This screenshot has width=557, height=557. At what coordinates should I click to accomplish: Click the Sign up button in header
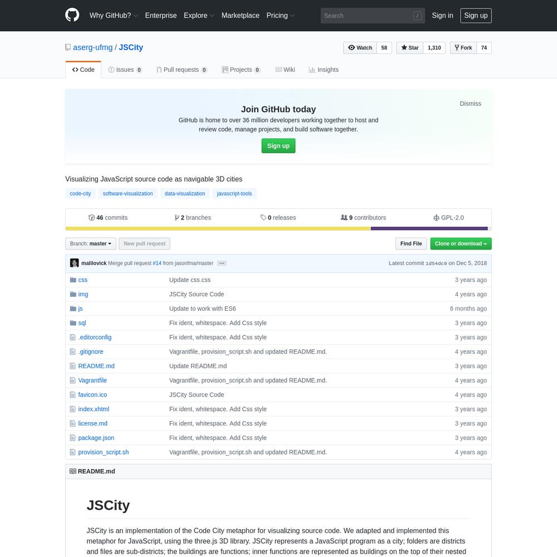point(476,16)
